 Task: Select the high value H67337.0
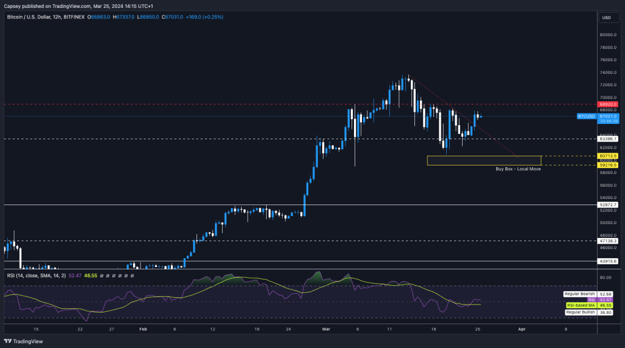pyautogui.click(x=123, y=17)
